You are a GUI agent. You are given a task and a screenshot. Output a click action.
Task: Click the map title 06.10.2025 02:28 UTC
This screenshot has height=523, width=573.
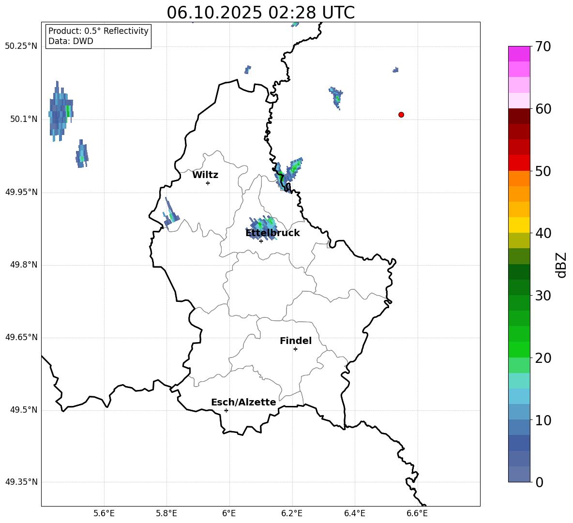260,13
